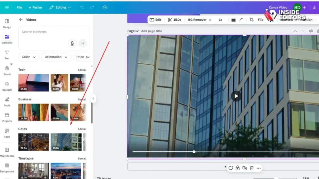Play the video on canvas
Screen dimensions: 319x179
[x=236, y=96]
